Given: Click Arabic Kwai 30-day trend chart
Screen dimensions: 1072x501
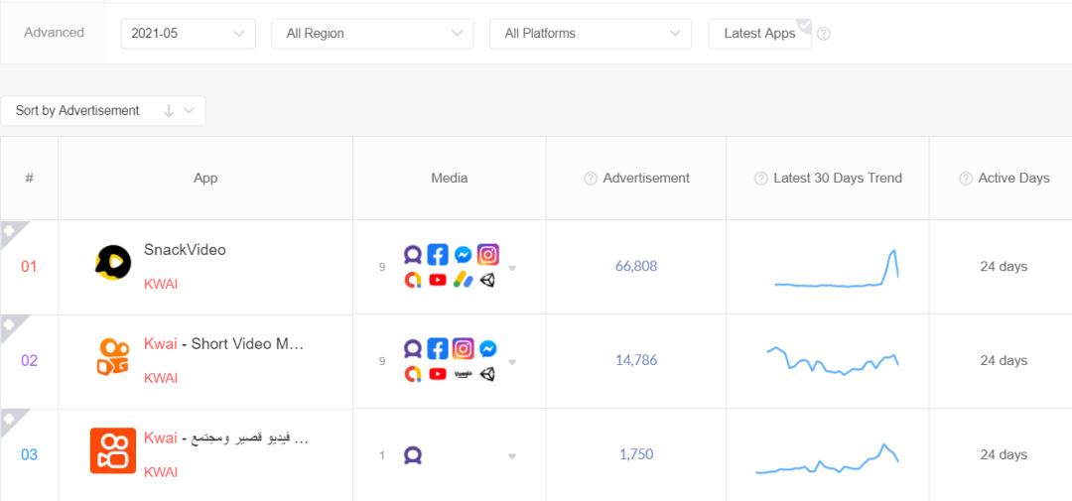Looking at the screenshot, I should tap(827, 458).
